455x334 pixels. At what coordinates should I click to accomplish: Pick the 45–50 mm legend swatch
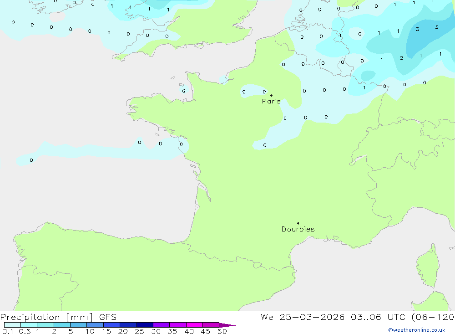point(211,325)
